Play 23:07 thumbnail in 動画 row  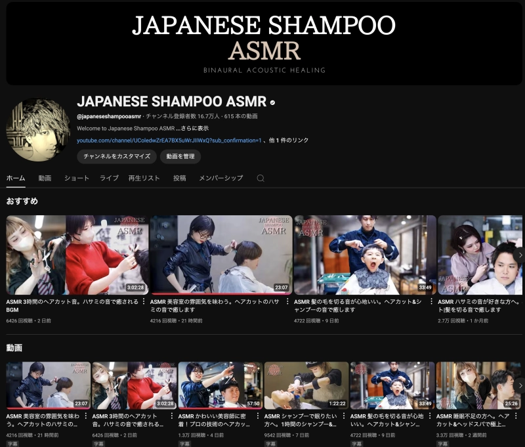coord(48,385)
